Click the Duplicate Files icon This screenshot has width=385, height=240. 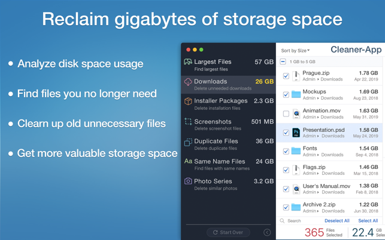[188, 142]
